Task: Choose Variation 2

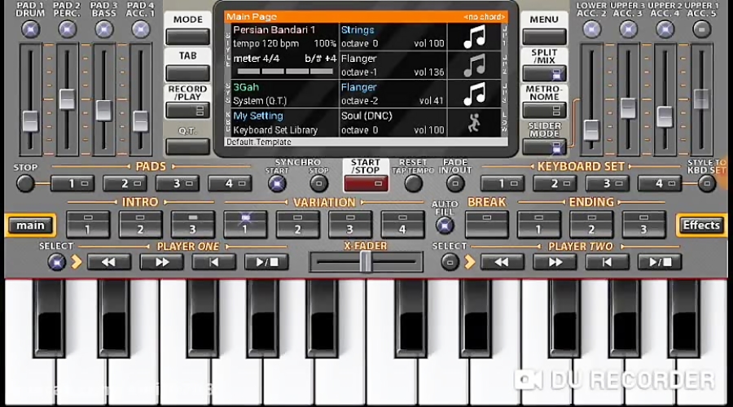Action: coord(297,225)
